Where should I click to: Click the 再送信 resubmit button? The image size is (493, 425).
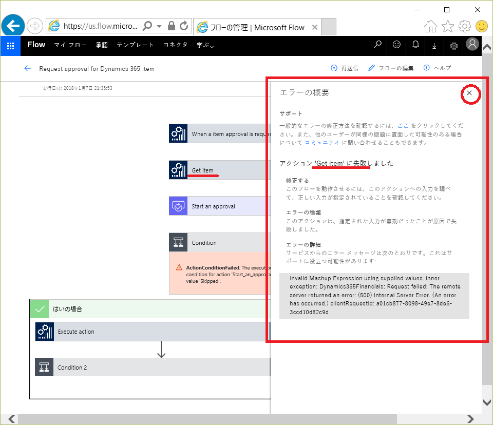click(345, 68)
